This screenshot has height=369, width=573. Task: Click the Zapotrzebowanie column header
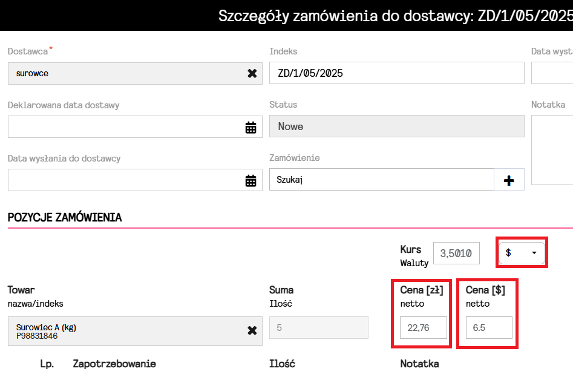[114, 364]
